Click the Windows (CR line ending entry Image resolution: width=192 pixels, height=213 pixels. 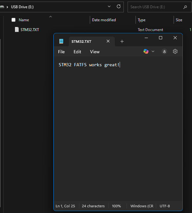click(142, 206)
